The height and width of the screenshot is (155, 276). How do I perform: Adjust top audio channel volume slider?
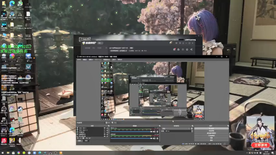131,132
